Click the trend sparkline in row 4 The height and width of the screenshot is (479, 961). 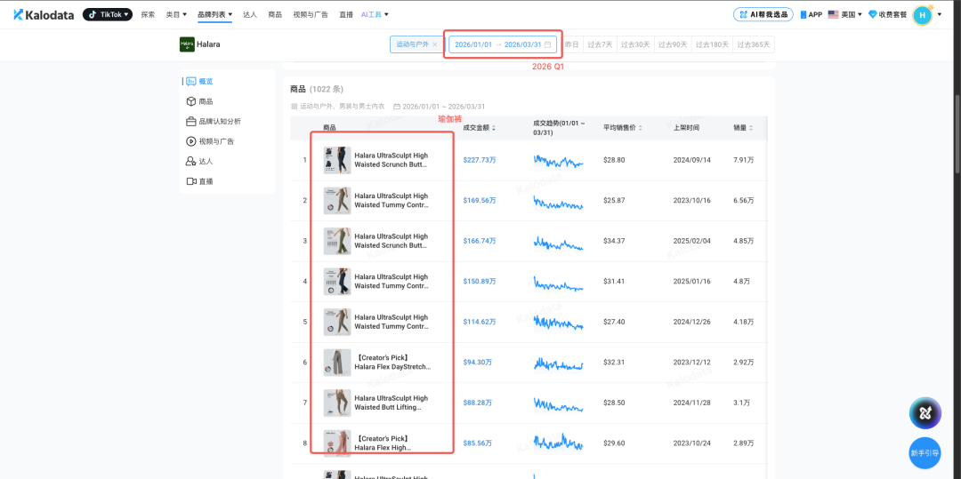coord(558,283)
